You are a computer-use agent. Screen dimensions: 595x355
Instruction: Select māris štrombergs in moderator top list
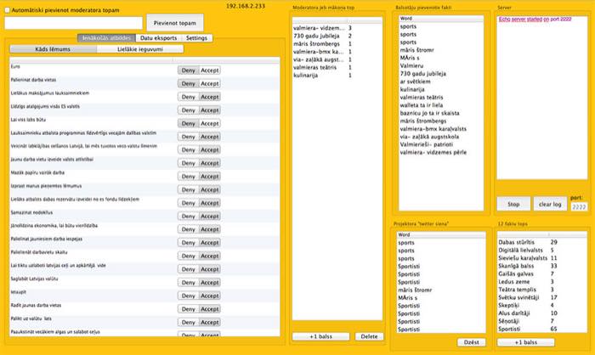point(337,44)
